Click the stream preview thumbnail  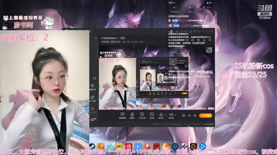[157, 78]
